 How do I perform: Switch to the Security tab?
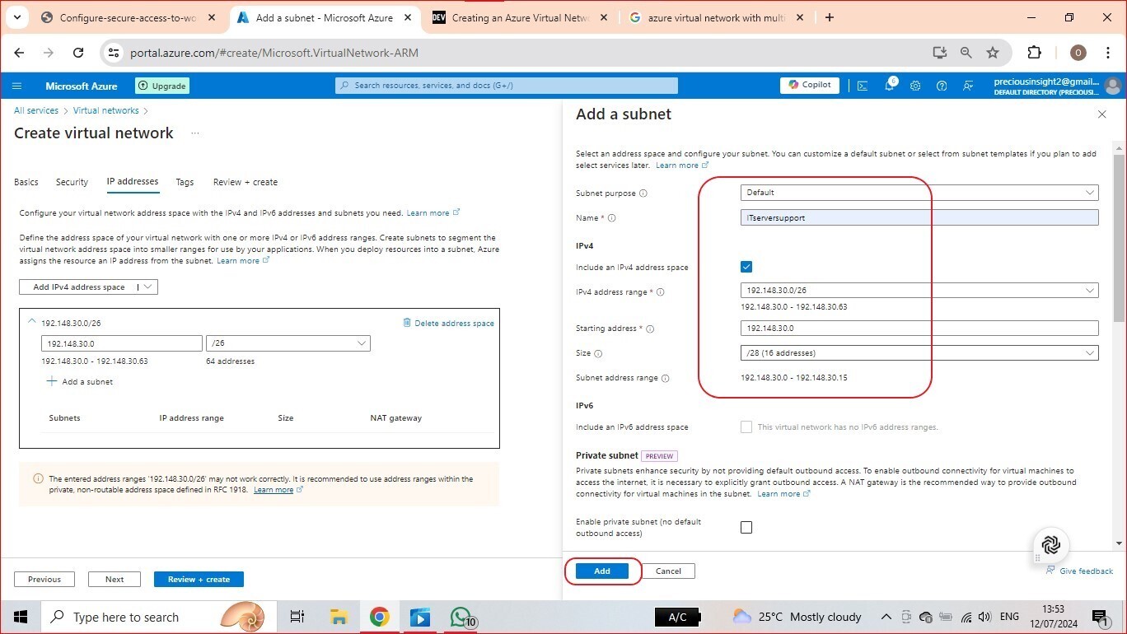[x=72, y=182]
